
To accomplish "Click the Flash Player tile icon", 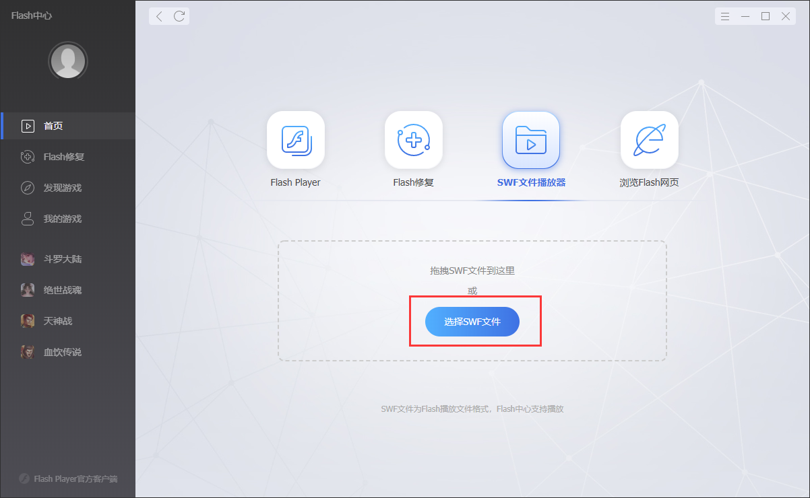I will point(295,140).
